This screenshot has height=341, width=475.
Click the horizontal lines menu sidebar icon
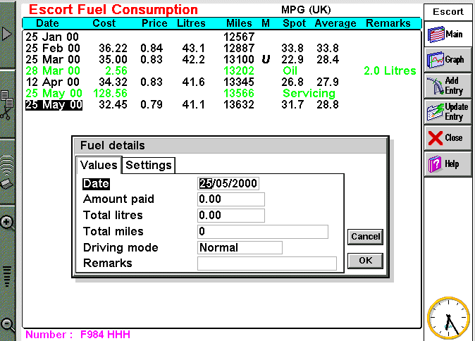click(x=6, y=276)
